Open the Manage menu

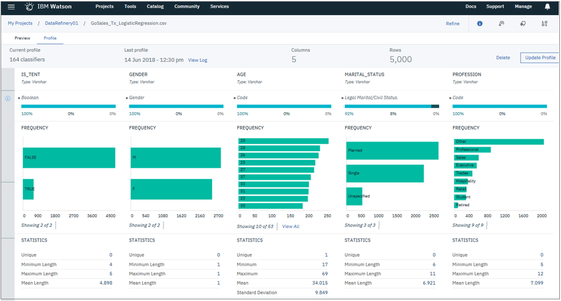click(x=523, y=6)
